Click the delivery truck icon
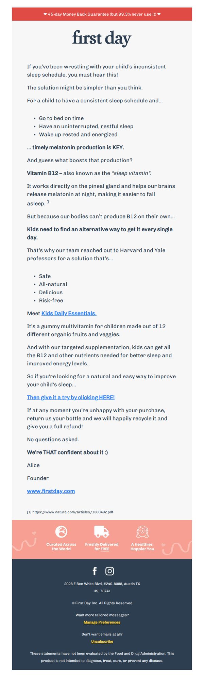Screen dimensions: 204x676 tap(102, 531)
